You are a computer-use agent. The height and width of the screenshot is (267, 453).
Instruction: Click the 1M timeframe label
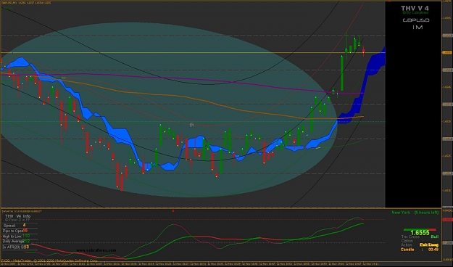[417, 27]
